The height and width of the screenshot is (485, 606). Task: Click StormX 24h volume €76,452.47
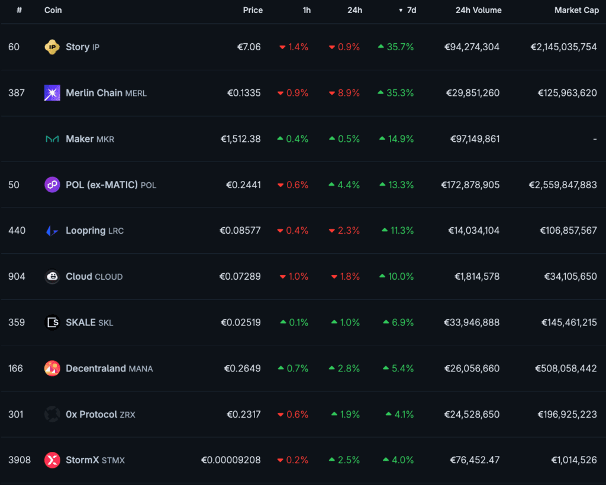point(475,460)
